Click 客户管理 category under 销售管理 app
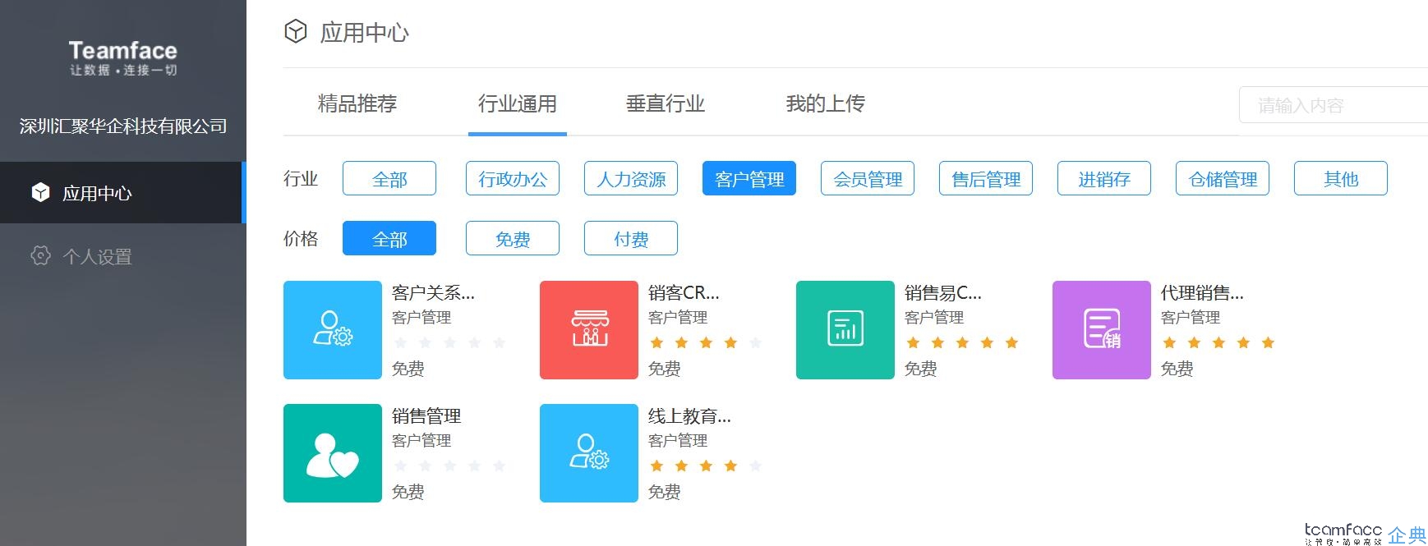This screenshot has width=1428, height=546. [421, 440]
